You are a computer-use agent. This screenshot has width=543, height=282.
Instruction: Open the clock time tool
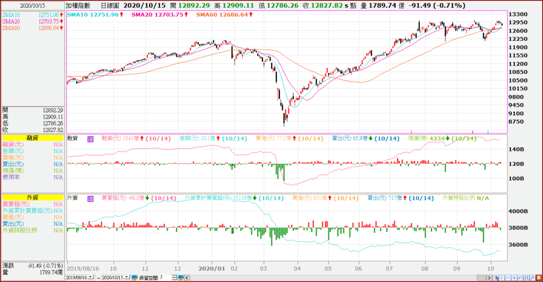(x=502, y=278)
